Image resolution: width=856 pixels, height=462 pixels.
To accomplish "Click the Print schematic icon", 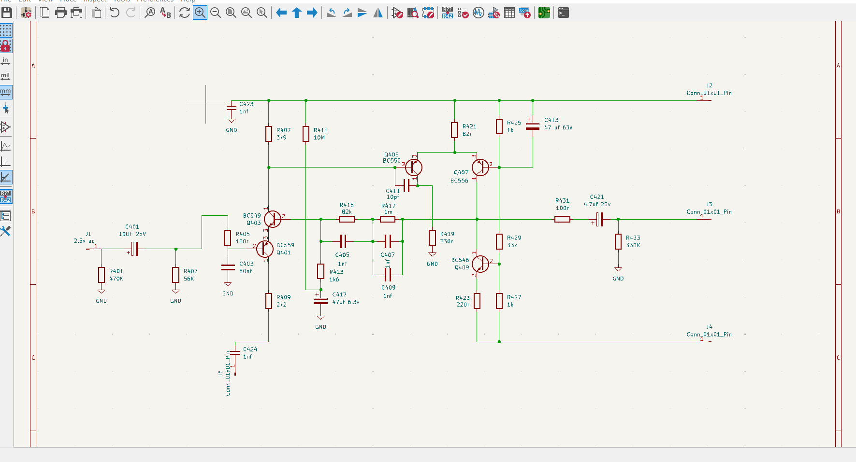I will click(61, 13).
